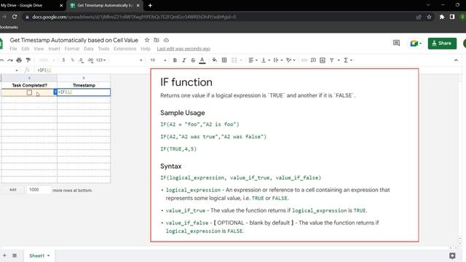The height and width of the screenshot is (262, 466).
Task: Open browser extensions puzzle icon
Action: tap(442, 17)
